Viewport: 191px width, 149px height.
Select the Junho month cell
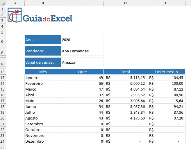pos(43,106)
